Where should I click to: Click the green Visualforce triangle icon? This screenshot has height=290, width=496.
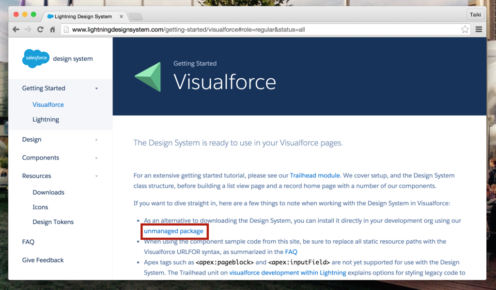[148, 77]
